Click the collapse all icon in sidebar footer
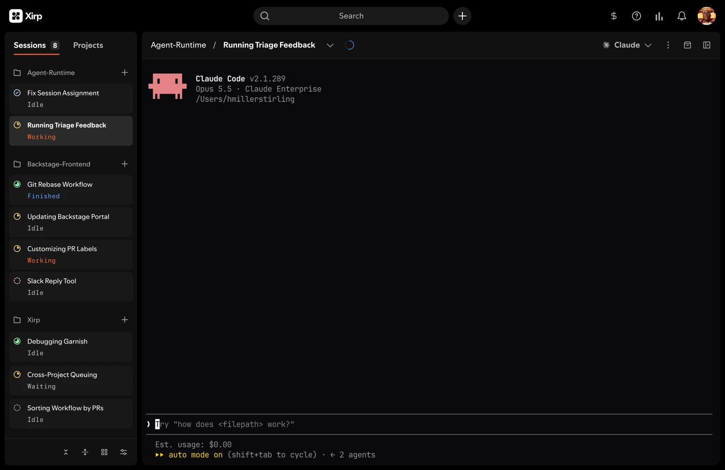Screen dimensions: 725x470 point(66,452)
